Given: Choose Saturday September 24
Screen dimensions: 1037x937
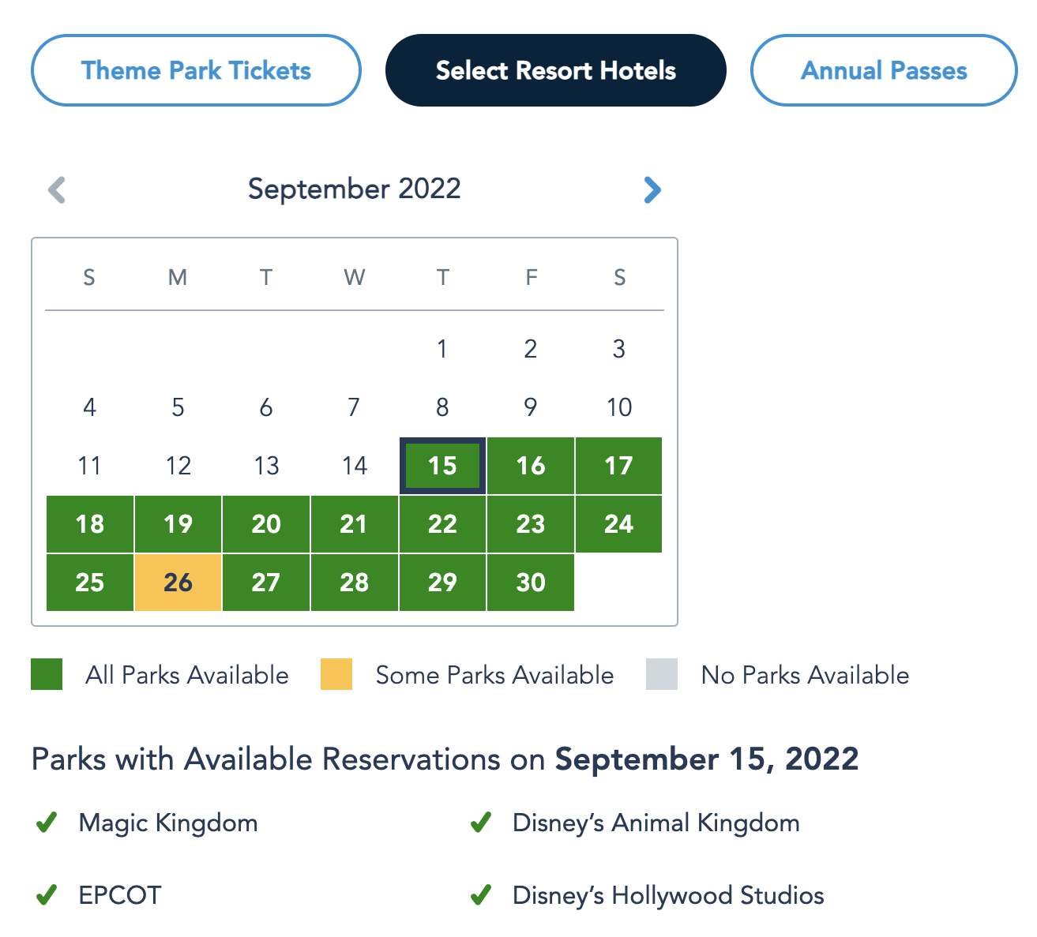Looking at the screenshot, I should pos(618,524).
